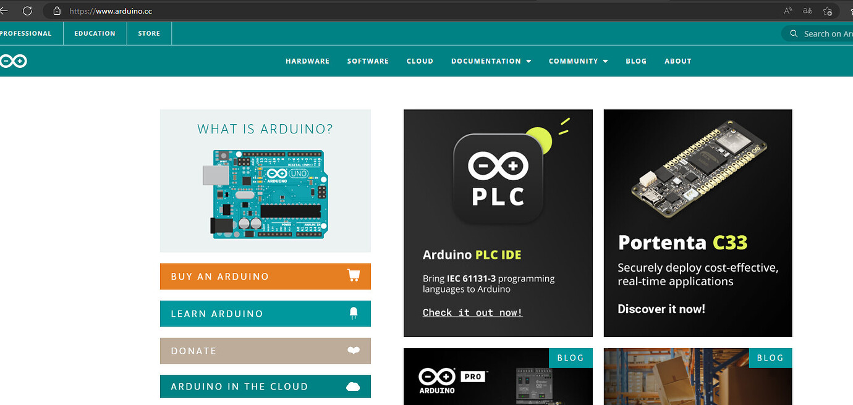Image resolution: width=853 pixels, height=405 pixels.
Task: Click the LED icon on Learn Arduino
Action: (x=354, y=313)
